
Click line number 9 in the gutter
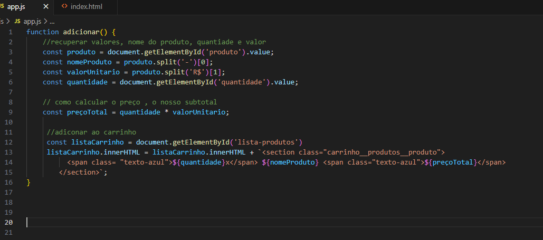[x=10, y=112]
